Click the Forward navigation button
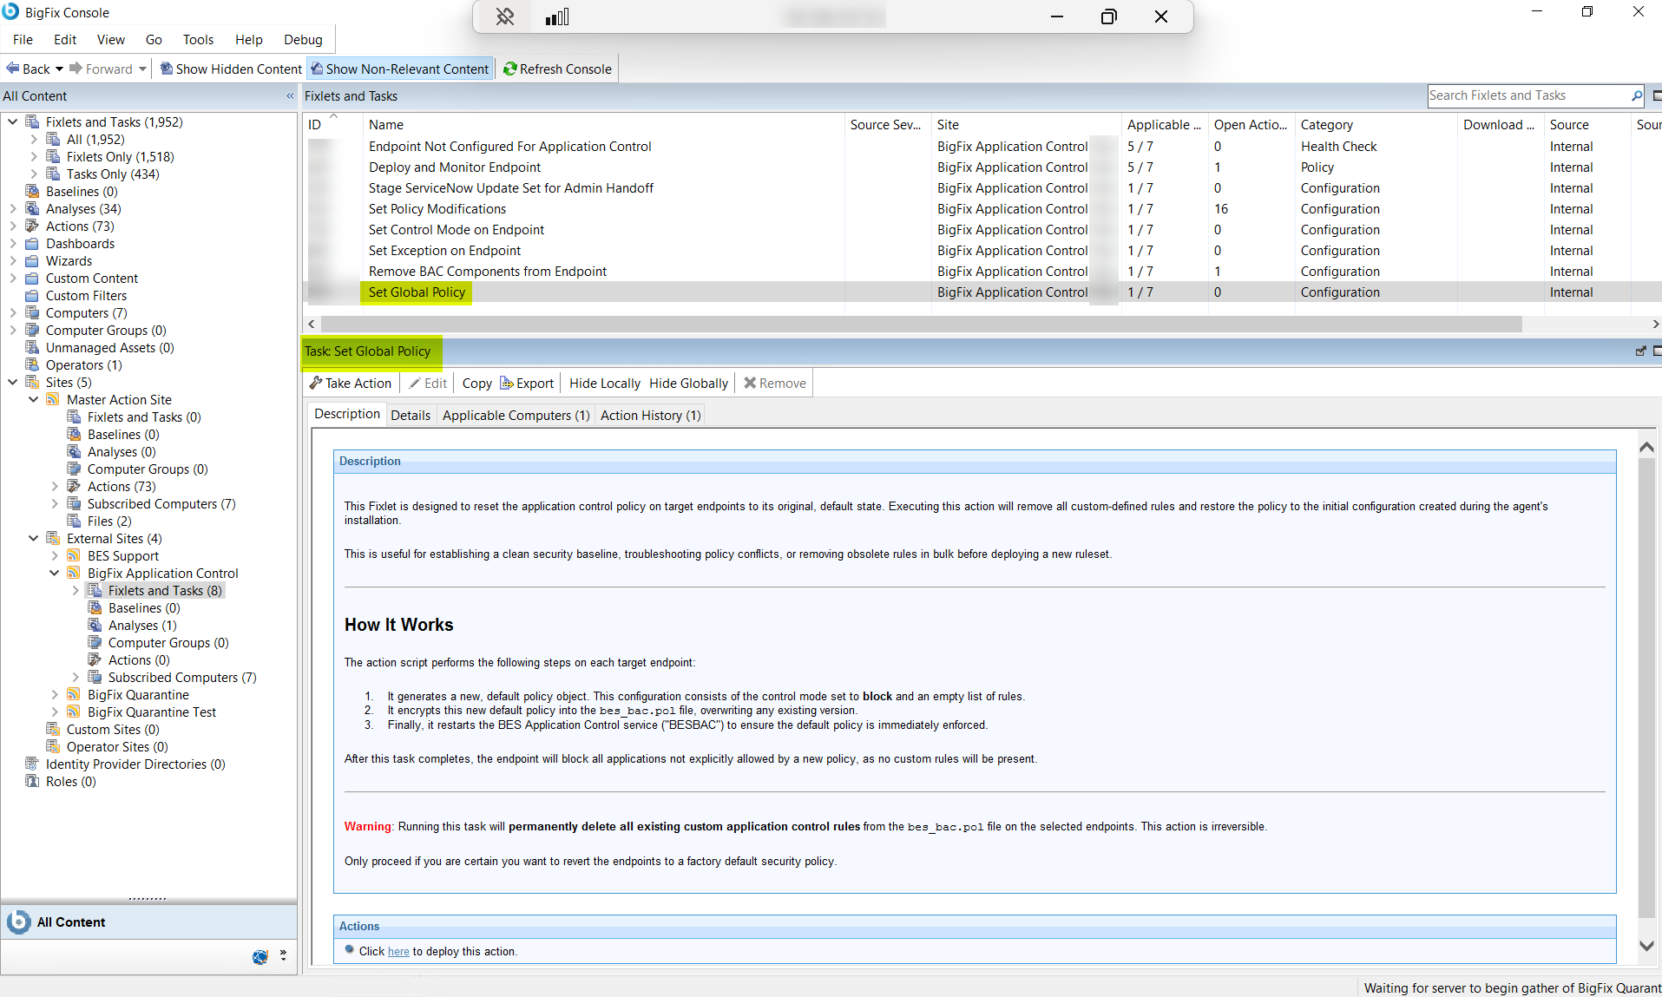This screenshot has width=1662, height=997. tap(102, 69)
